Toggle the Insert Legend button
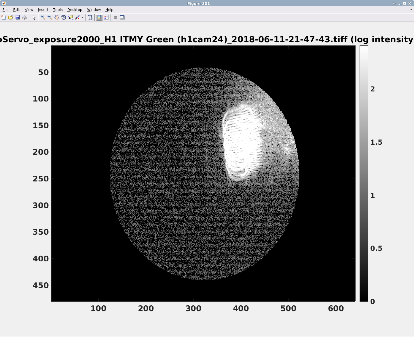414x337 pixels. pos(106,17)
